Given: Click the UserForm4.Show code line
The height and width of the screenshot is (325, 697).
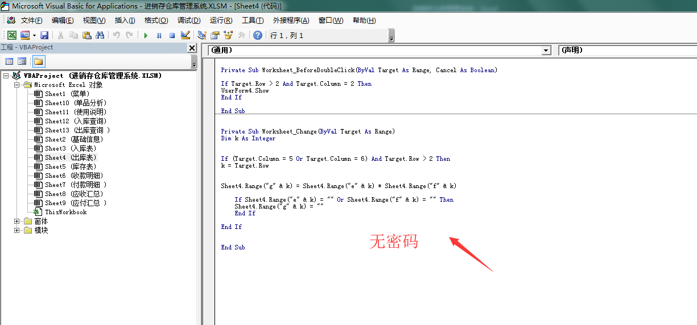Looking at the screenshot, I should pos(245,90).
